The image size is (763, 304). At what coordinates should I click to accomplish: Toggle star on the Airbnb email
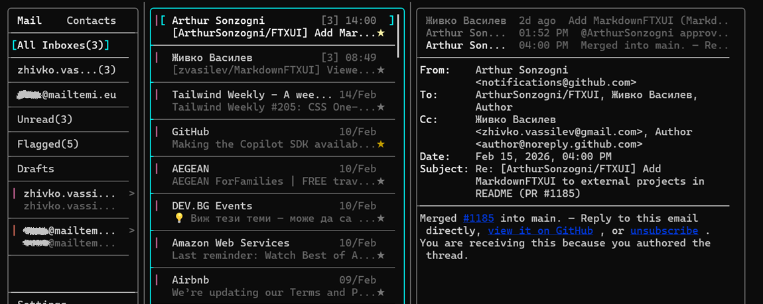381,293
